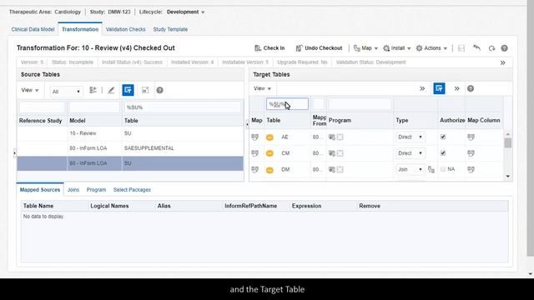Expand second Target Tables toolbar overflow chevrons

pos(456,88)
